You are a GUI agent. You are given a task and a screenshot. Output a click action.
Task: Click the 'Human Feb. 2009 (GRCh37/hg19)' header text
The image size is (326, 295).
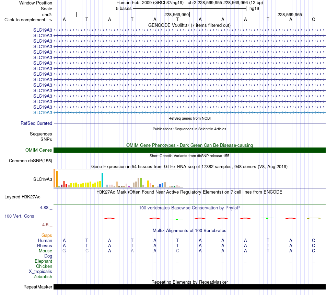(x=150, y=3)
